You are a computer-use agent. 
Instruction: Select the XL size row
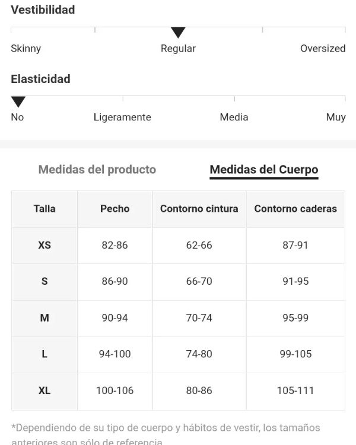click(44, 390)
